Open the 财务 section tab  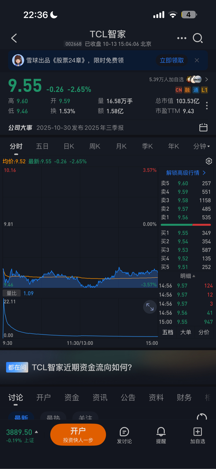click(x=184, y=397)
